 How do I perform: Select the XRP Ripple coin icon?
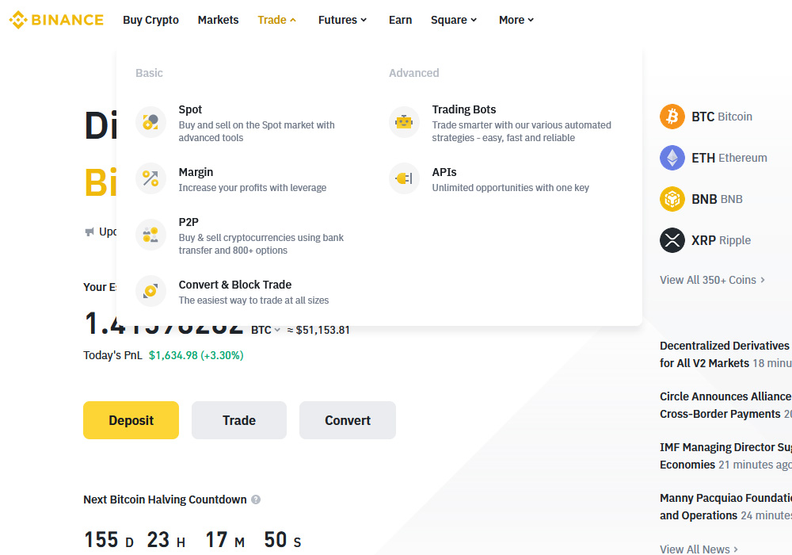672,240
